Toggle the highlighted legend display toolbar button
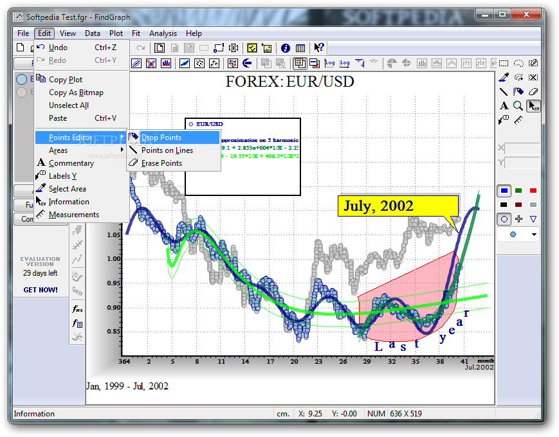 (300, 64)
